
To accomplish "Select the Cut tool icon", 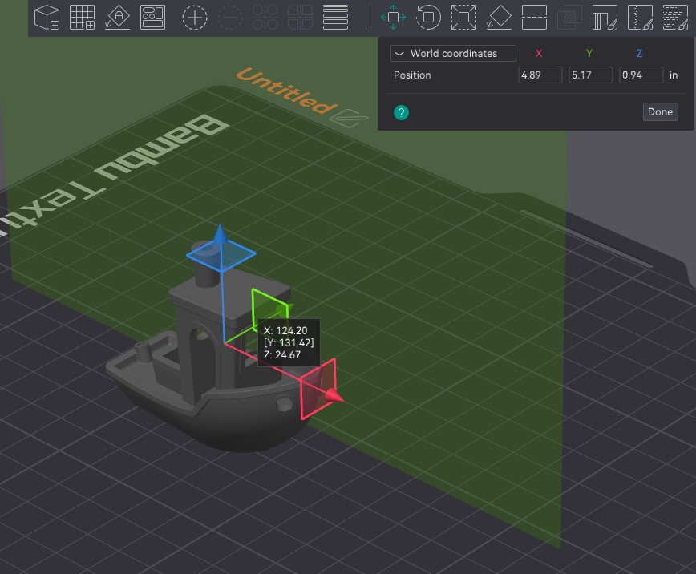I will pos(534,18).
